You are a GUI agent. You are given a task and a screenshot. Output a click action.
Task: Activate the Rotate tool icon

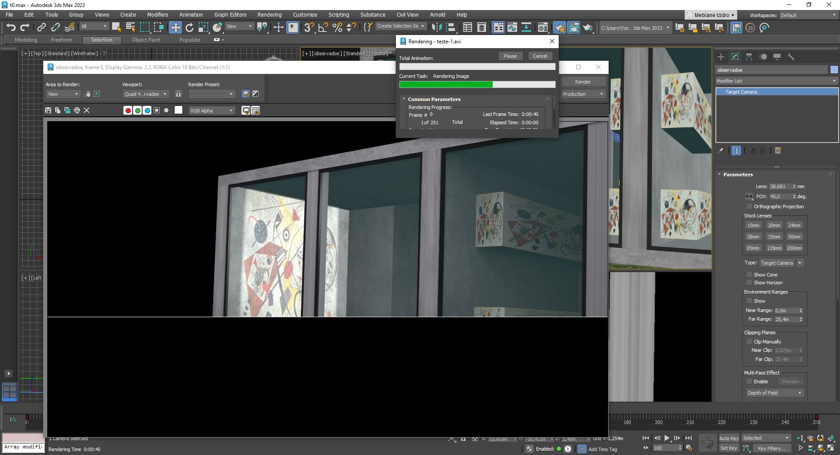pos(189,28)
